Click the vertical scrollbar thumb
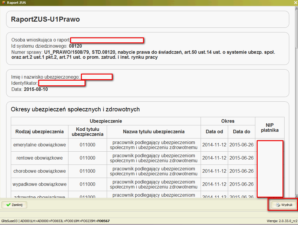The width and height of the screenshot is (298, 225). pyautogui.click(x=297, y=28)
